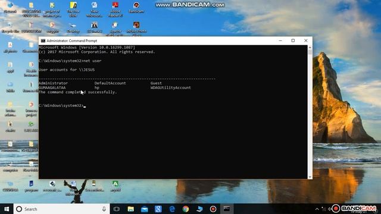Open the Google search app in taskbar
Viewport: 381px width, 214px height.
pos(158,209)
